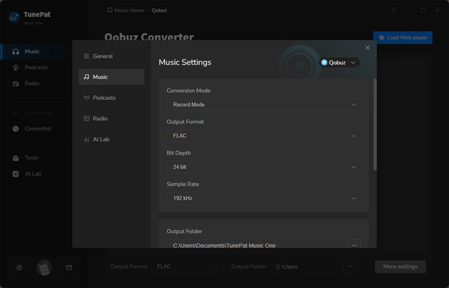This screenshot has height=288, width=449.
Task: Open the Sample Rate 192 kHz dropdown
Action: pyautogui.click(x=263, y=198)
